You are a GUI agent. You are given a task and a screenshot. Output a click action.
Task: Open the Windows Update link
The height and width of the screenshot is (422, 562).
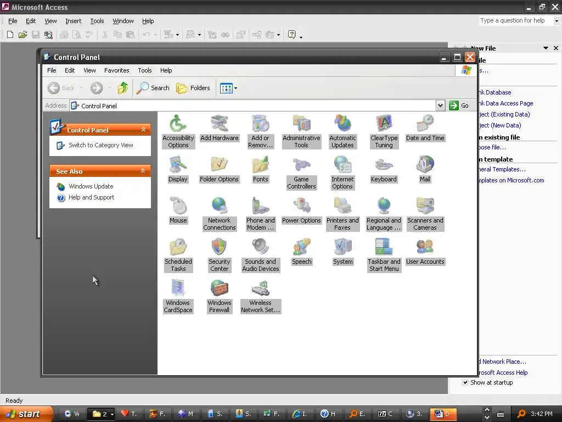click(91, 186)
